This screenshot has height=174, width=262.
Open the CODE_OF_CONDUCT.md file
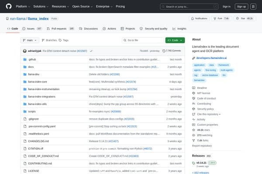pos(43,156)
